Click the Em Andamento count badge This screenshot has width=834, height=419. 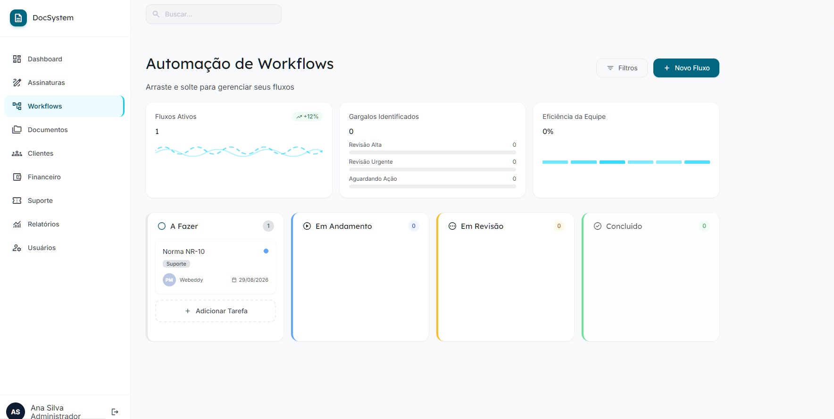click(414, 226)
